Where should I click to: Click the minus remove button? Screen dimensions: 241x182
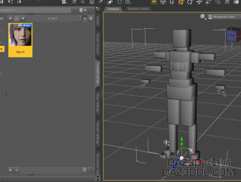point(17,170)
